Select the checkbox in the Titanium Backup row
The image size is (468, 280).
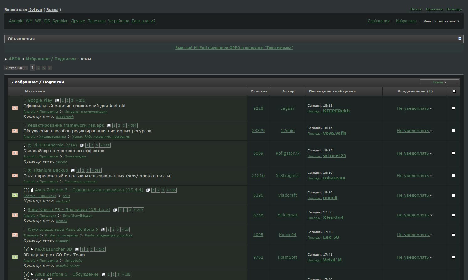click(453, 176)
